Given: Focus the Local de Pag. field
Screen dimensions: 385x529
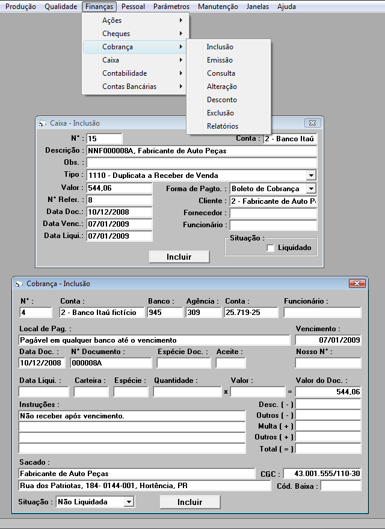Looking at the screenshot, I should click(154, 340).
